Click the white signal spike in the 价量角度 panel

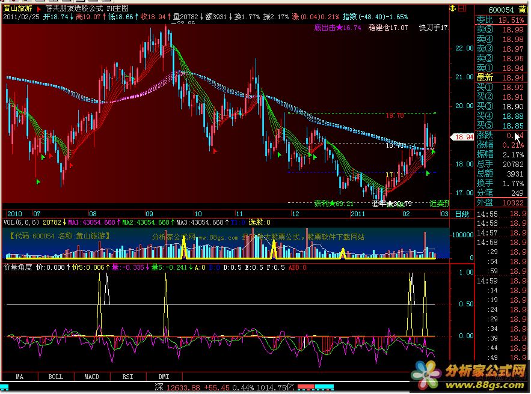tap(107, 288)
